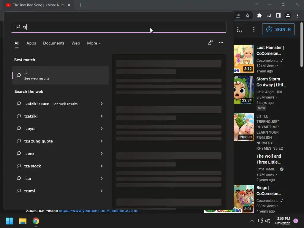Click Lost Hamster video title

(270, 50)
